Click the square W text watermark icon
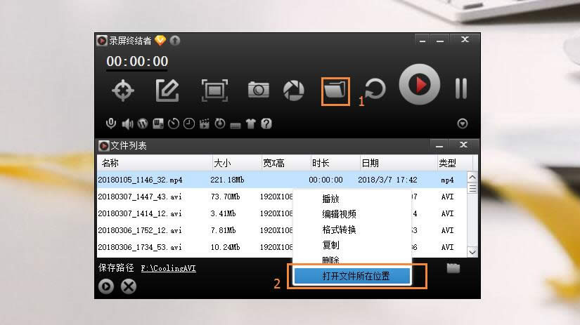 point(158,124)
